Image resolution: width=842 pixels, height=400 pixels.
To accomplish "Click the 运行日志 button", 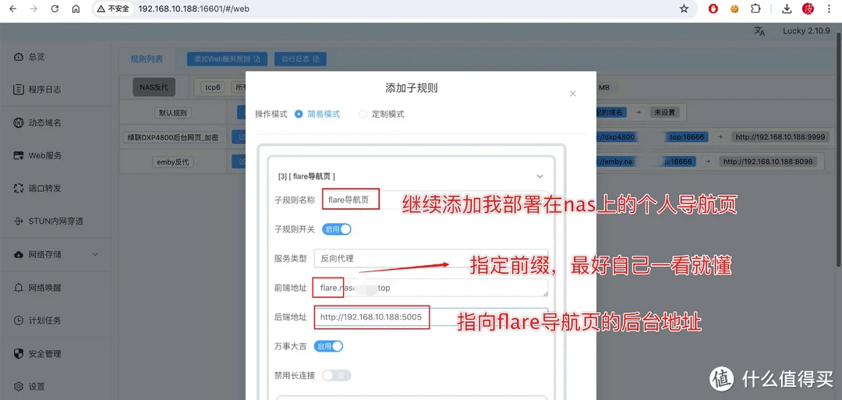I will pyautogui.click(x=300, y=59).
